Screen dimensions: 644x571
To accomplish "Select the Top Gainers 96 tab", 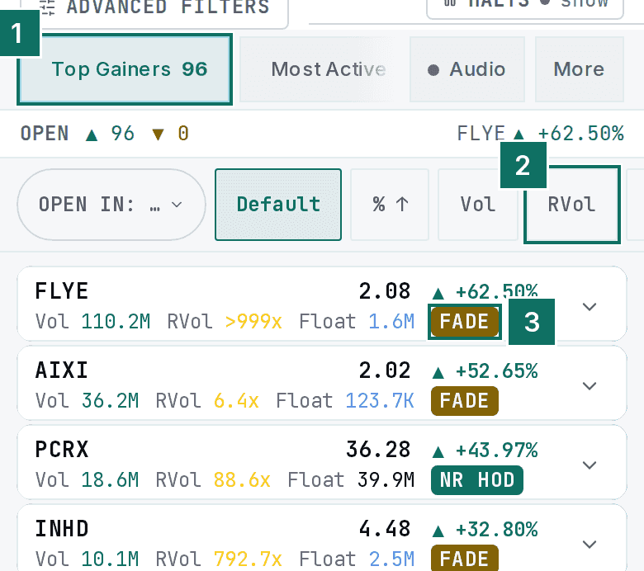I will (125, 69).
